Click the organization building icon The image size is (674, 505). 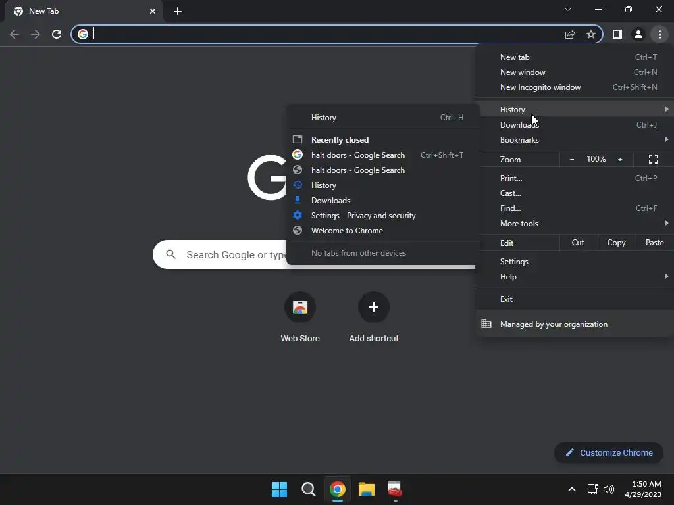(486, 324)
